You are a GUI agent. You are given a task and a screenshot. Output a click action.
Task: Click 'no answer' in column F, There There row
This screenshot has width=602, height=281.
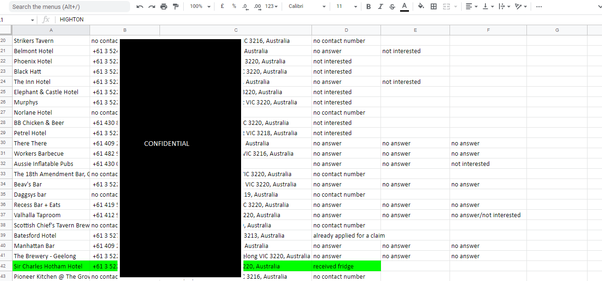pyautogui.click(x=488, y=143)
